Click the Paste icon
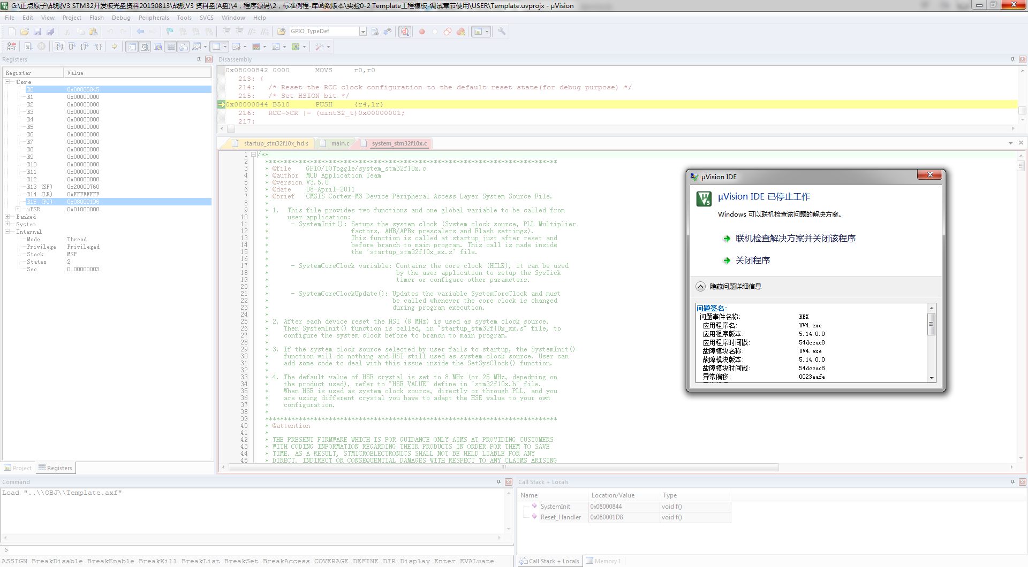Image resolution: width=1028 pixels, height=567 pixels. [93, 32]
